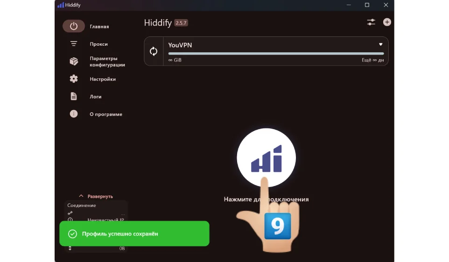
Task: Click the YouVPN traffic usage progress bar
Action: coord(276,54)
